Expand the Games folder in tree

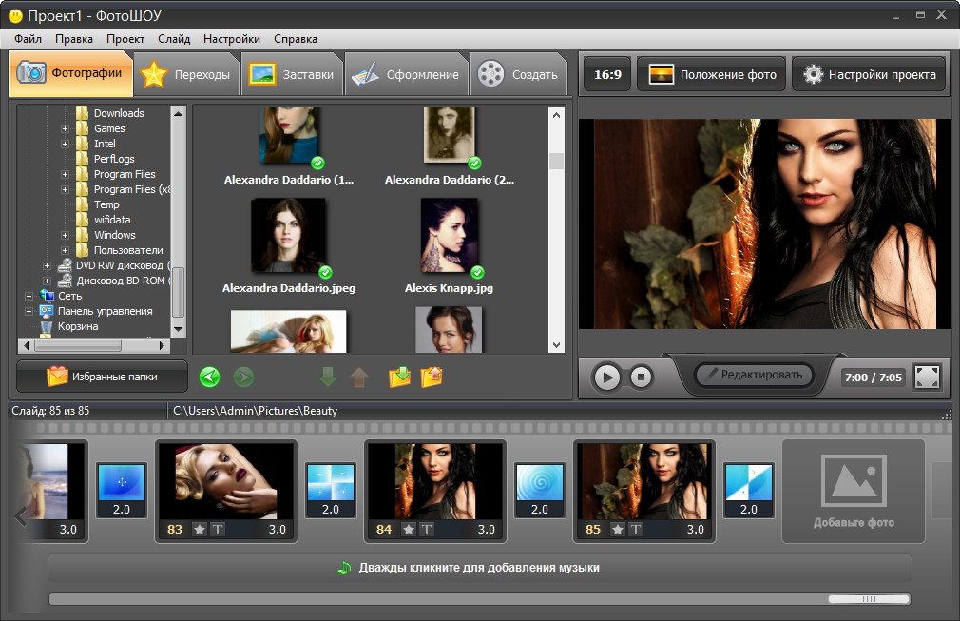(x=66, y=128)
